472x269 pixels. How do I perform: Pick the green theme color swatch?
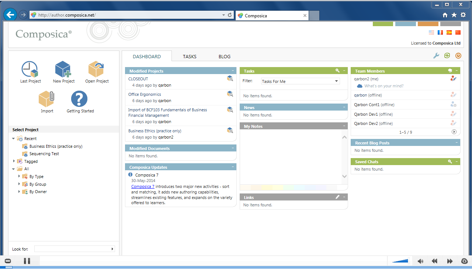tap(383, 24)
